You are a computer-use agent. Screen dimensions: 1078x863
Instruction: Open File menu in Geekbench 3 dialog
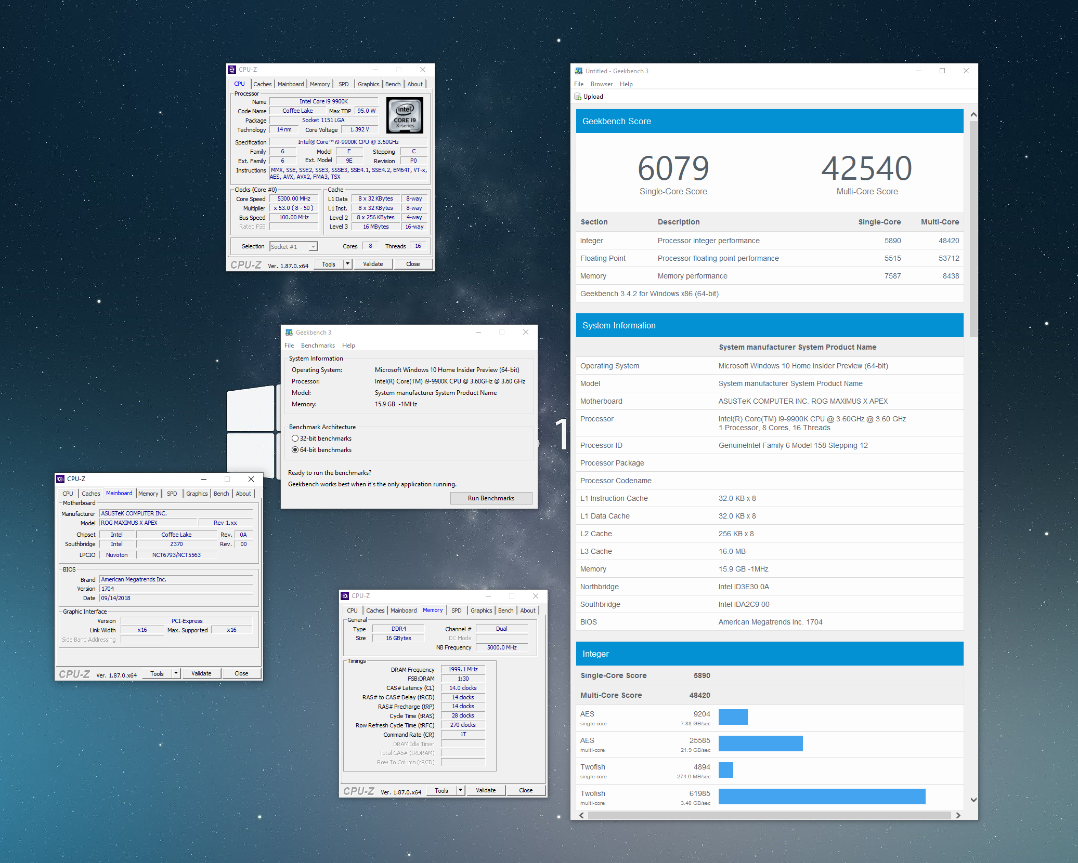pos(289,346)
